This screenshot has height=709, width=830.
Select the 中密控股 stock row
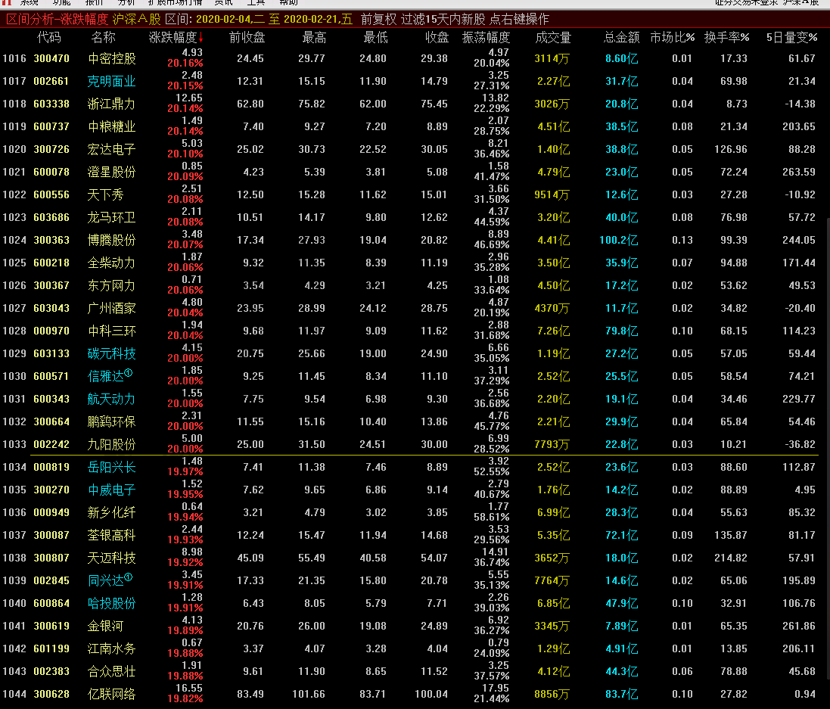pyautogui.click(x=112, y=58)
